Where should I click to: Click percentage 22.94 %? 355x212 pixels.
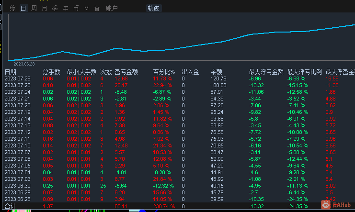click(x=162, y=86)
